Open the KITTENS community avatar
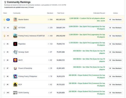The height and width of the screenshot is (98, 126). coord(15,28)
